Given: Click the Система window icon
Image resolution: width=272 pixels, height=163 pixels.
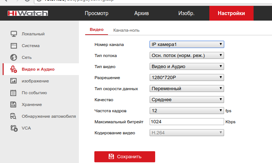Looking at the screenshot, I should (x=14, y=46).
